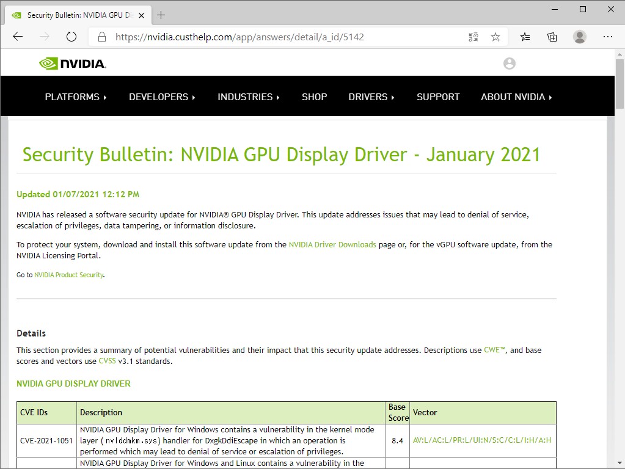The image size is (625, 469).
Task: Reload the page with the refresh icon
Action: click(x=71, y=37)
